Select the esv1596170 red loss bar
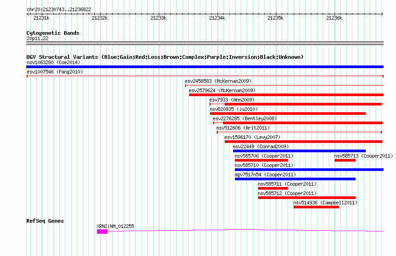Viewport: 396px width, 256px height. tap(303, 142)
